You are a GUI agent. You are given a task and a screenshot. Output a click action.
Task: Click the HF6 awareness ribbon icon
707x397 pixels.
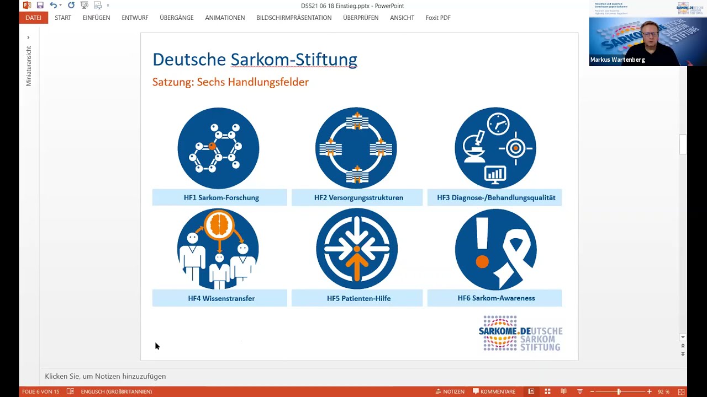[x=496, y=249]
